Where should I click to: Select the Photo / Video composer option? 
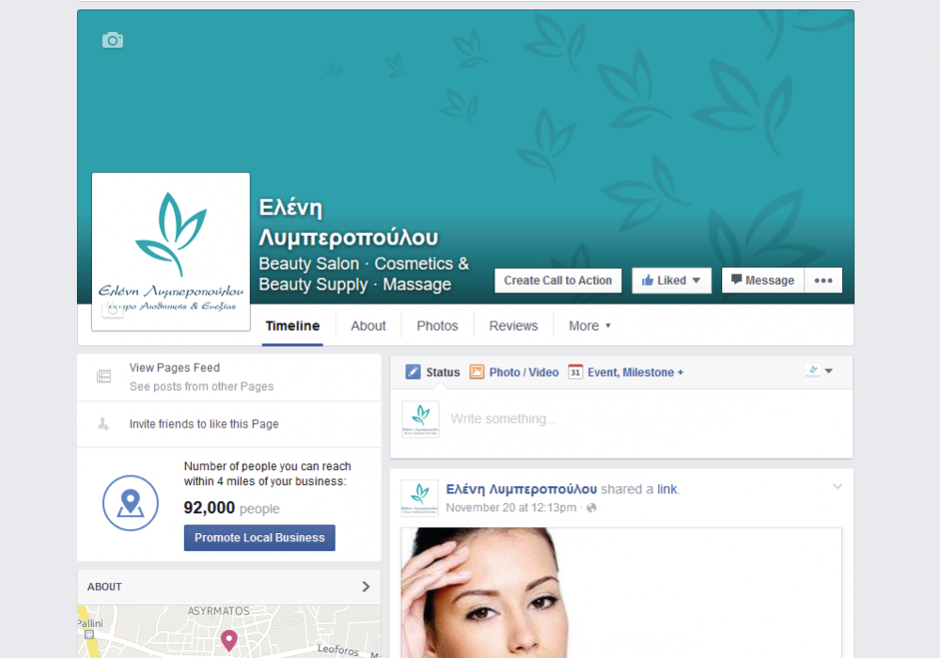[524, 372]
